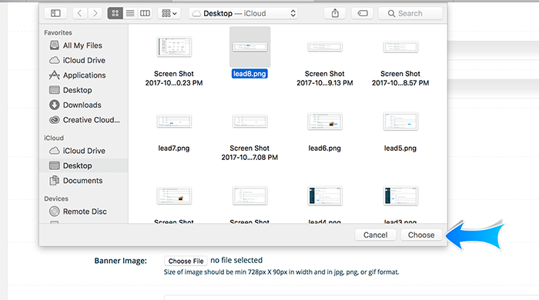
Task: Go forward with the right arrow
Action: point(95,13)
